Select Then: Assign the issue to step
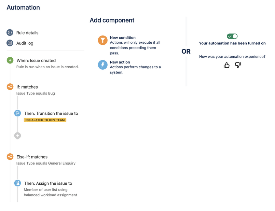 coord(48,183)
